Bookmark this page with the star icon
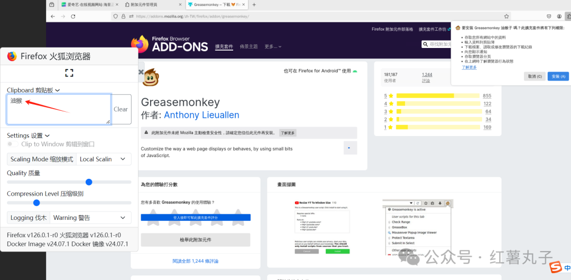571x280 pixels. (x=506, y=16)
